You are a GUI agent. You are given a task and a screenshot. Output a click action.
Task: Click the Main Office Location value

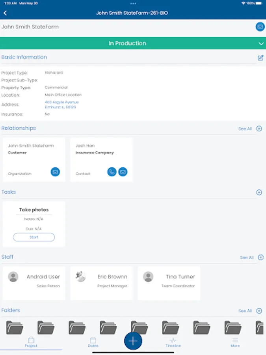63,95
